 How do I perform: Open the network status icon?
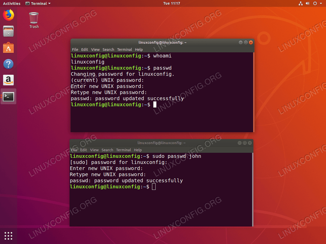coord(300,3)
